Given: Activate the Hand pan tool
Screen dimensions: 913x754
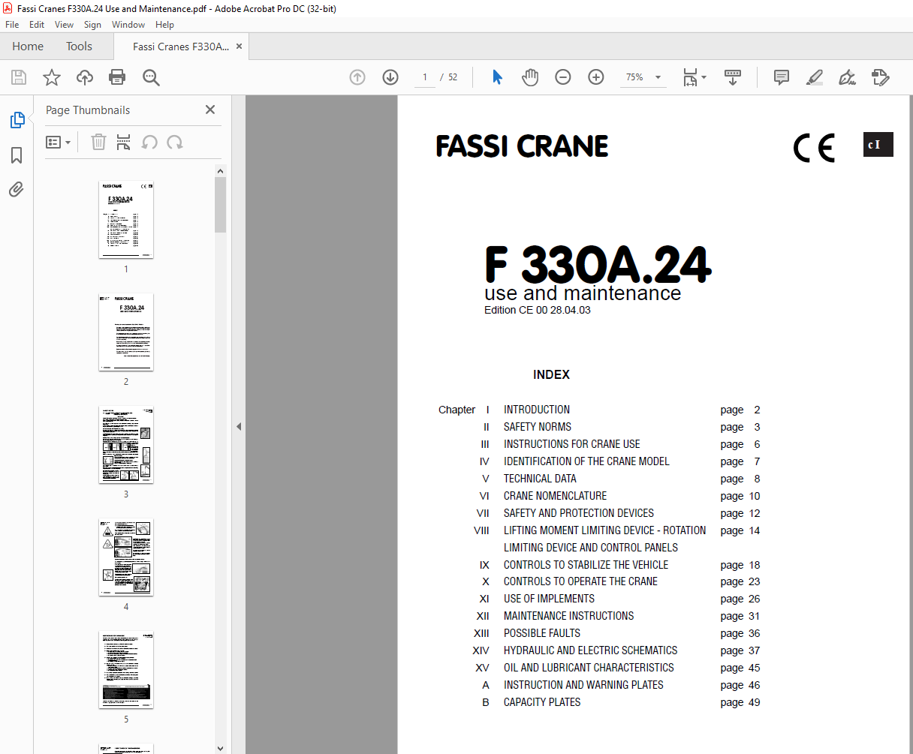Looking at the screenshot, I should pos(530,77).
